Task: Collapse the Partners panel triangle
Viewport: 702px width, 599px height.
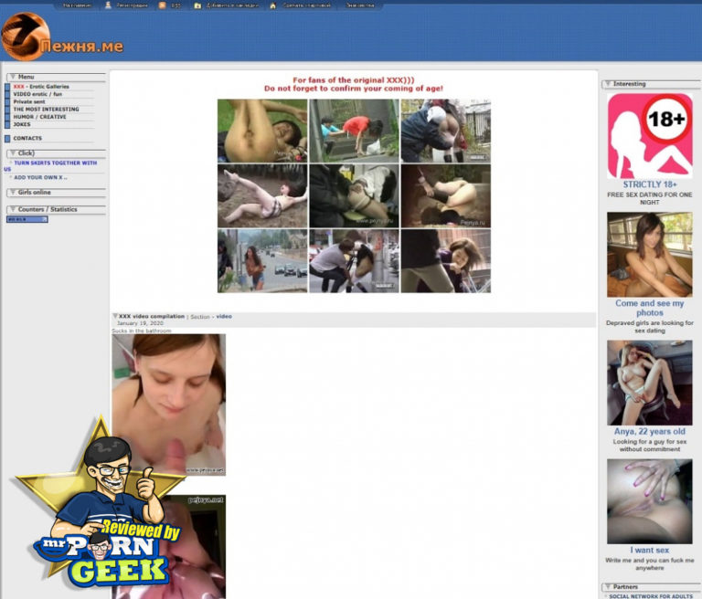Action: (608, 586)
